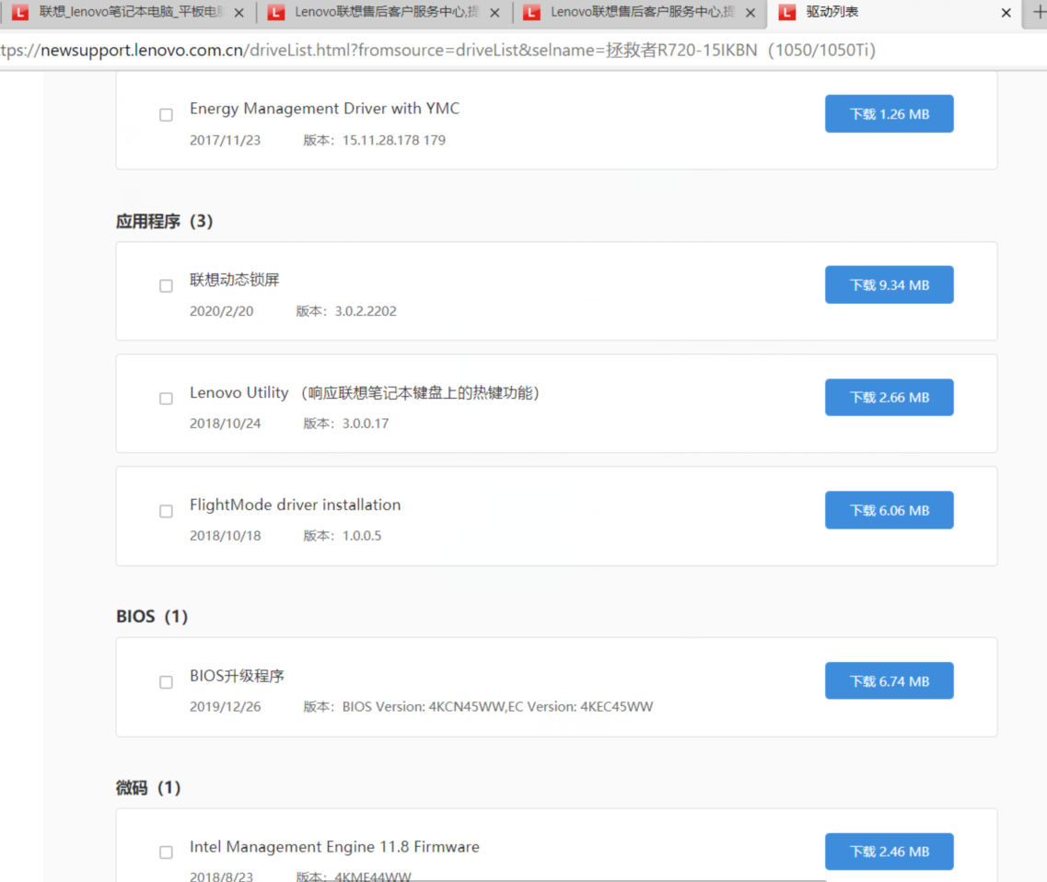Close the 联想_lenovo笔记本电脑 tab
The width and height of the screenshot is (1047, 882).
pyautogui.click(x=239, y=13)
